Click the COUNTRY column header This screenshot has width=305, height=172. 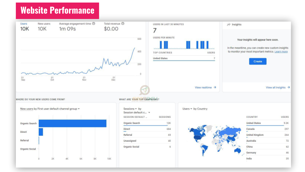pyautogui.click(x=252, y=117)
